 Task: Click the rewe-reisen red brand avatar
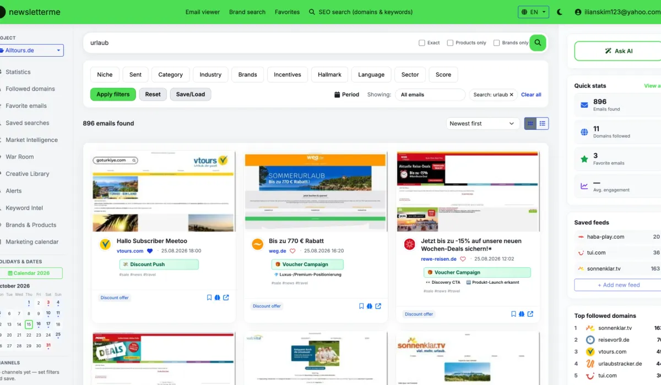point(409,245)
